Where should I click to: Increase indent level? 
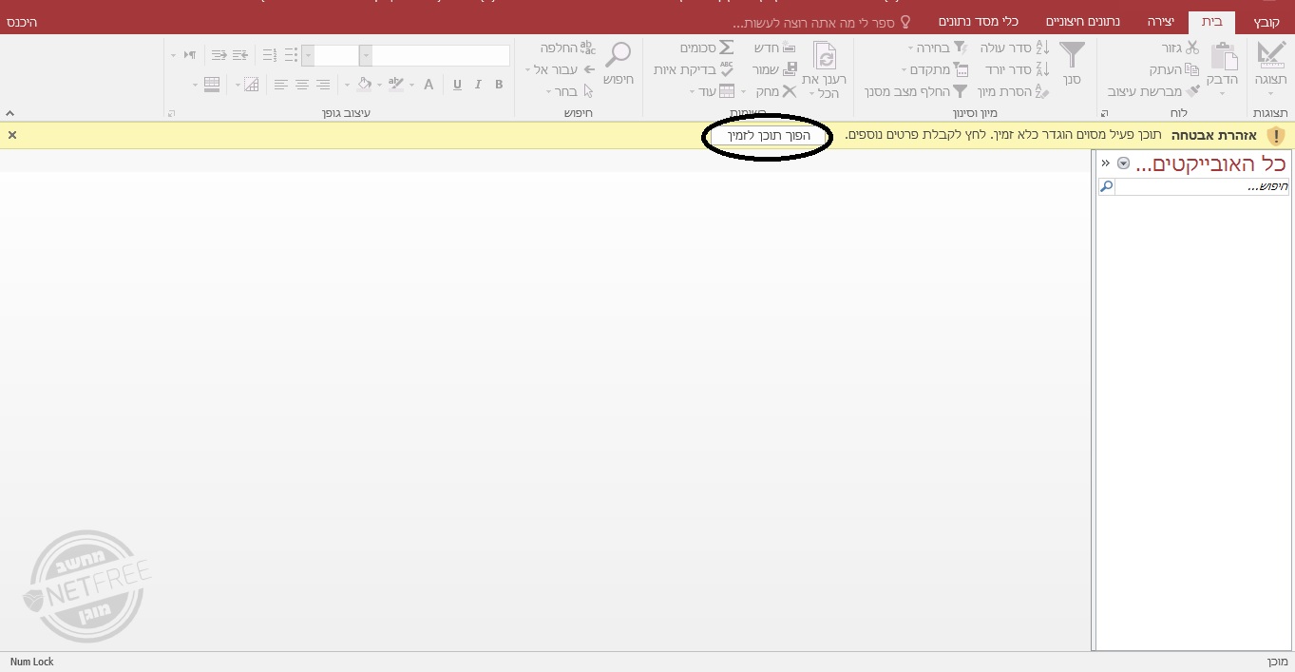tap(240, 55)
